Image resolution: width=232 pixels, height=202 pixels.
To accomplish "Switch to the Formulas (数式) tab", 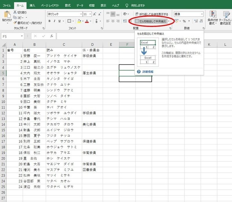I will pos(68,6).
